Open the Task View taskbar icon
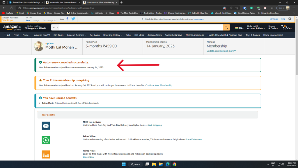 147,164
